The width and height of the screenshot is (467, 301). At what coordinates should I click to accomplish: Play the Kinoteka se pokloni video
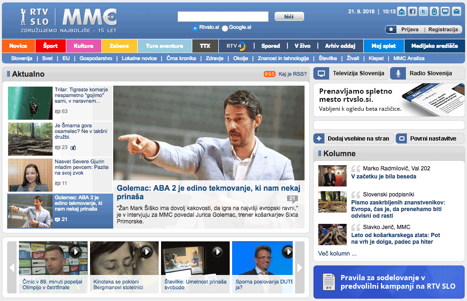(146, 252)
